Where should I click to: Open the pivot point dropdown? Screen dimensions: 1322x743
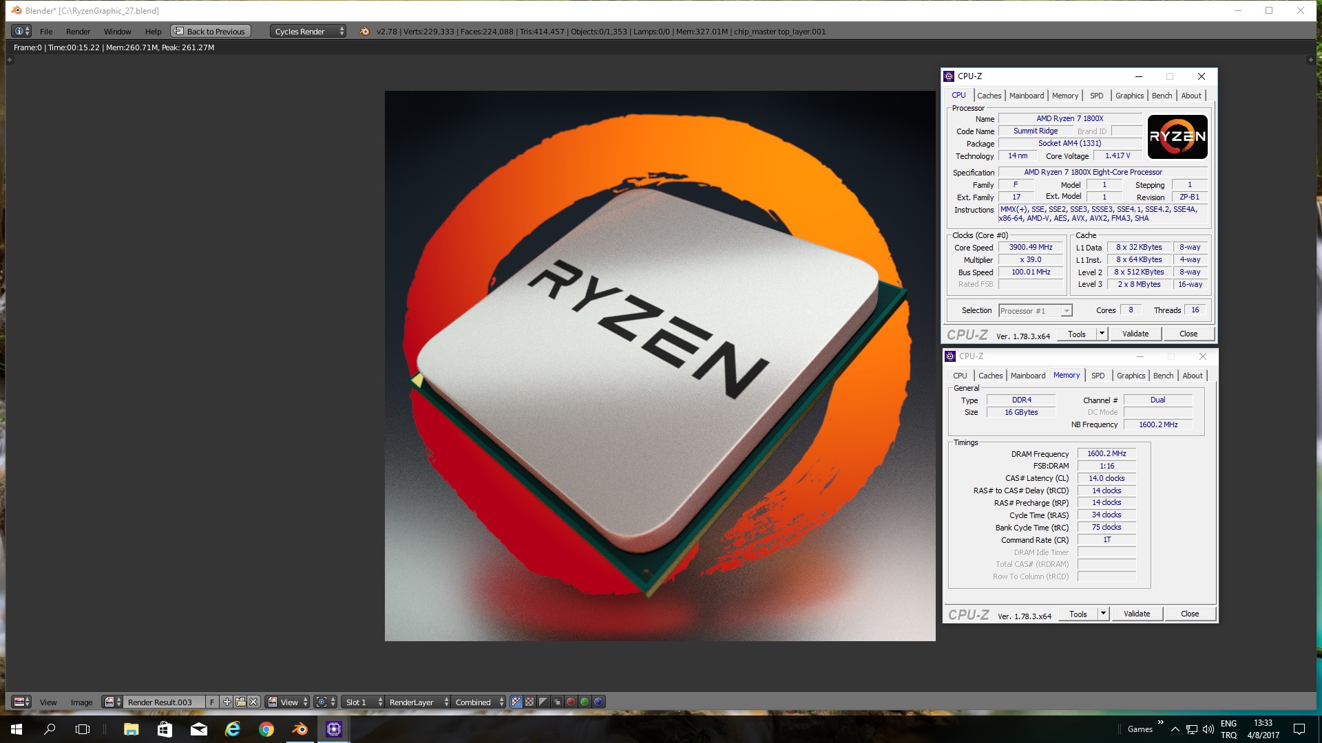click(326, 702)
